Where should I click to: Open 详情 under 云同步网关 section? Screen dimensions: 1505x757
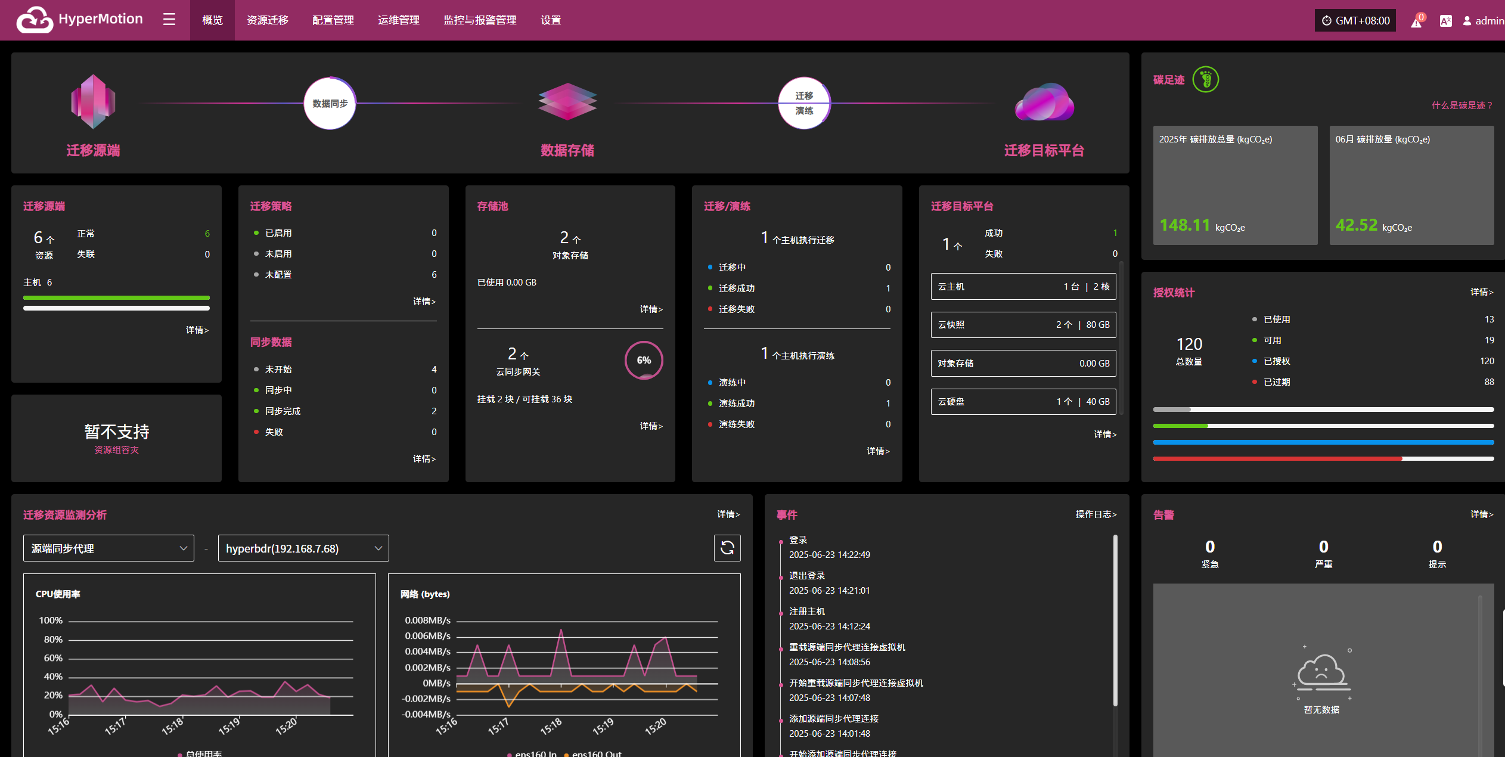(651, 426)
